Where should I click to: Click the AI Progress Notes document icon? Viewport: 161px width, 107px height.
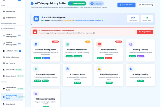pyautogui.click(x=67, y=69)
